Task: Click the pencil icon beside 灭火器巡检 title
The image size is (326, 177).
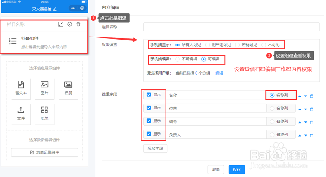Action: (55, 9)
